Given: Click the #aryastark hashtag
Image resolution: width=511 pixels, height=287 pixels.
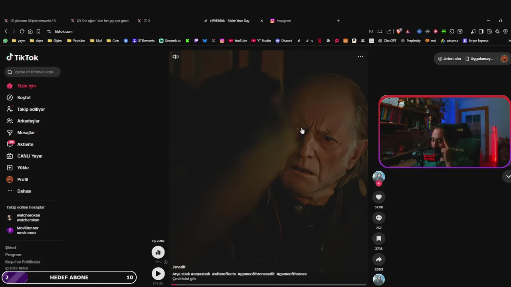Looking at the screenshot, I should coord(200,274).
